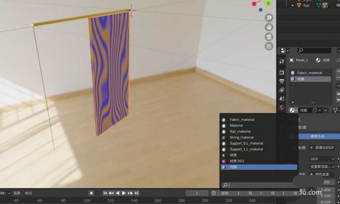This screenshot has width=340, height=204.
Task: Open the 标记 menu in the timeline
Action: coord(28,193)
